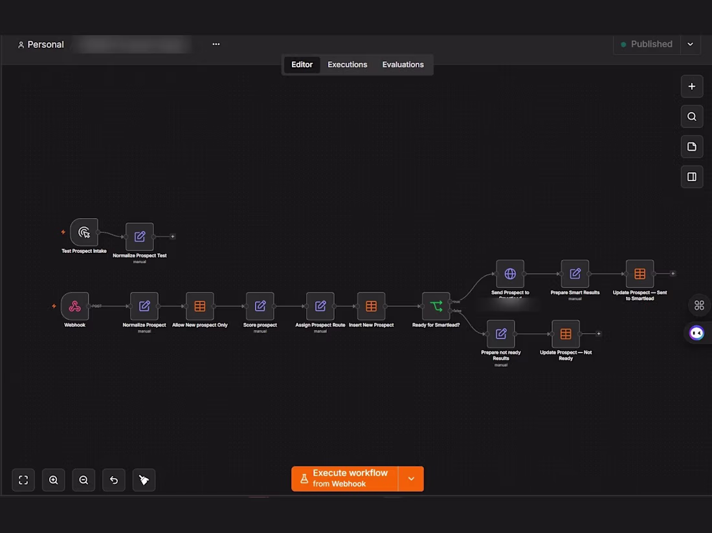Click the Published status button
Screen dimensions: 712x533
coord(647,45)
